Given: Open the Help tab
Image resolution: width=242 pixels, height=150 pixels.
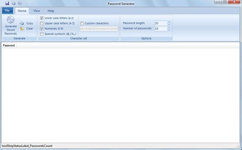Looking at the screenshot, I should tap(51, 11).
